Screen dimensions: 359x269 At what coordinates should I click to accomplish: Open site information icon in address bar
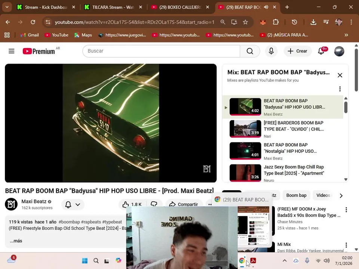[48, 22]
